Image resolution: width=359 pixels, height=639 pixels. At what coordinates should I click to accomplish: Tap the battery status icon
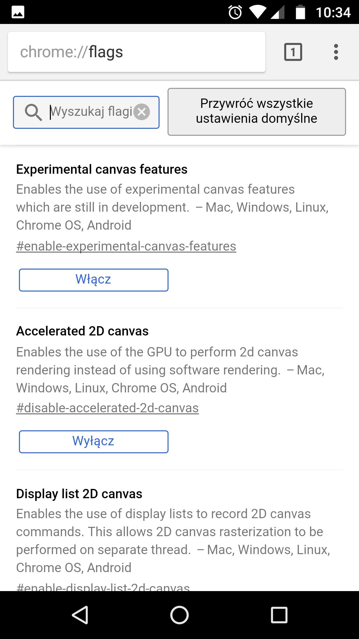click(300, 12)
